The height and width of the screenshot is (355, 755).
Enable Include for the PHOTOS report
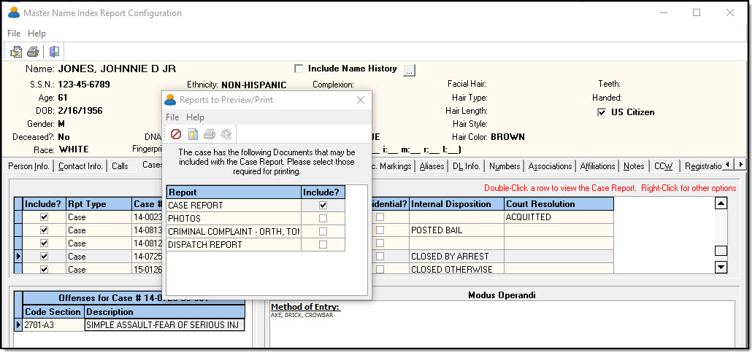323,219
